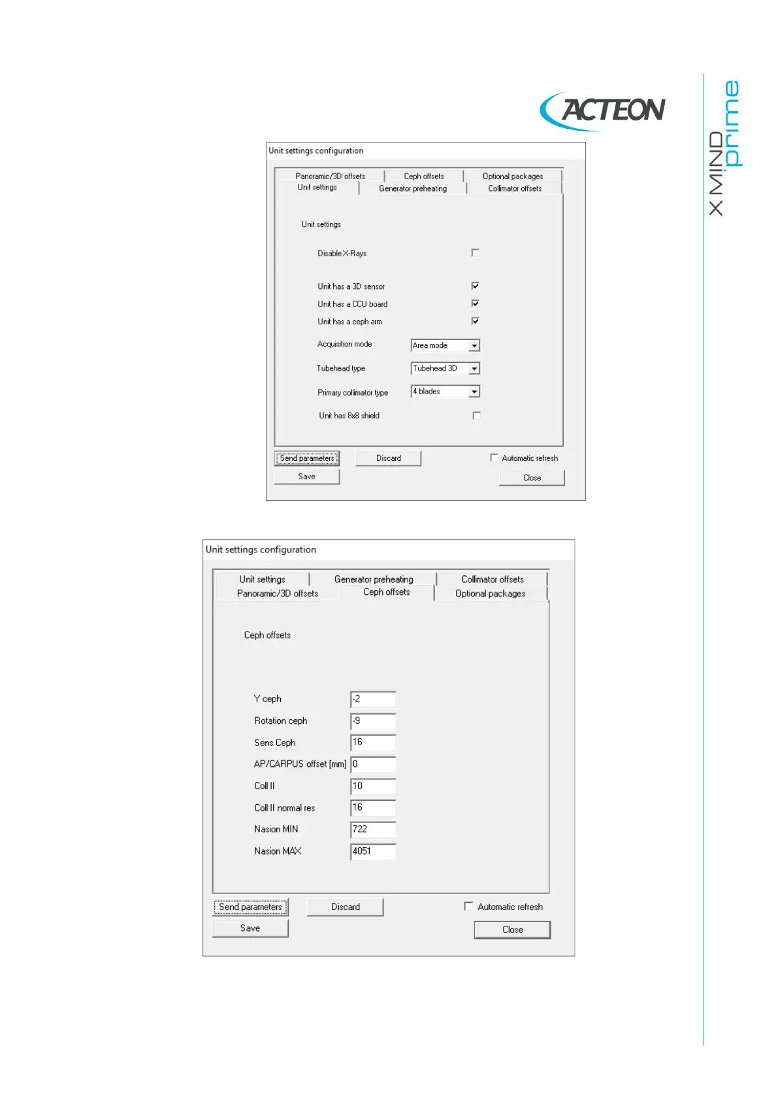Select Unit settings tab in upper dialog

click(317, 188)
